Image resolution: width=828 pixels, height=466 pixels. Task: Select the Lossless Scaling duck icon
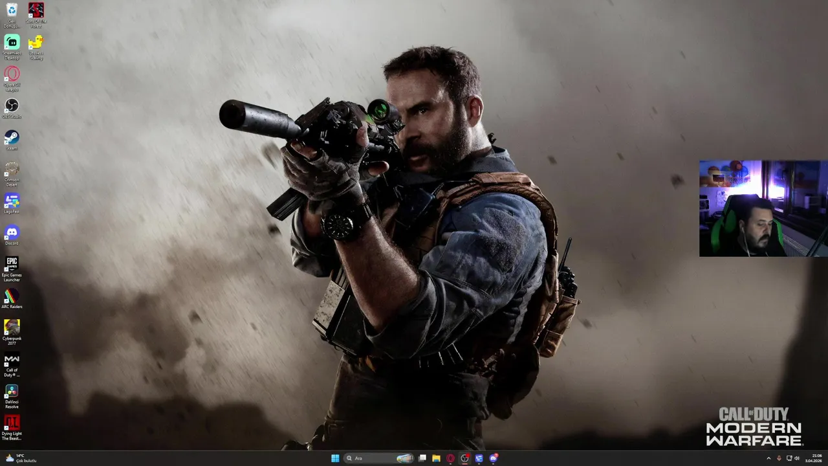(36, 47)
